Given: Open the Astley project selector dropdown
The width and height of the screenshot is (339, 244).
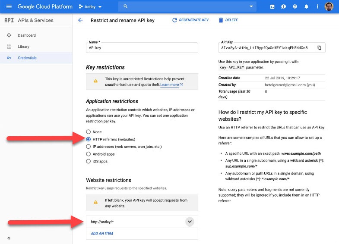Looking at the screenshot, I should (x=90, y=7).
